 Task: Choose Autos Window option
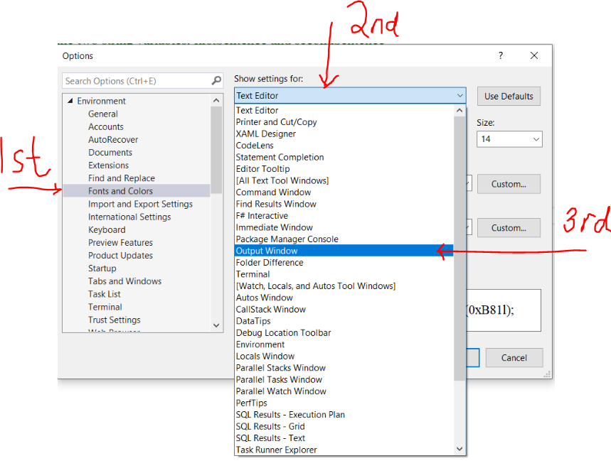coord(344,298)
